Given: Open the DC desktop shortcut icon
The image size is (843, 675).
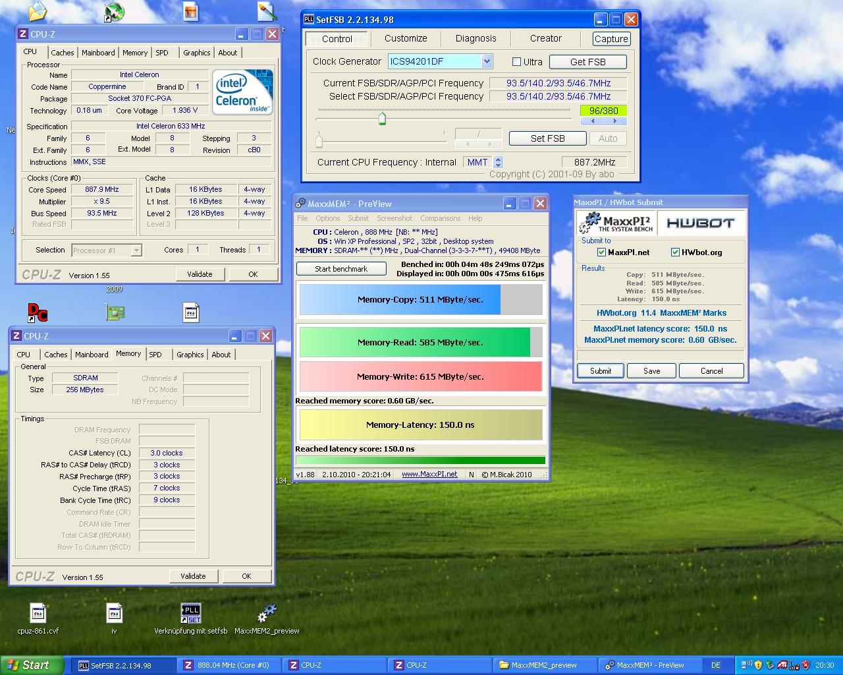Looking at the screenshot, I should click(x=38, y=312).
